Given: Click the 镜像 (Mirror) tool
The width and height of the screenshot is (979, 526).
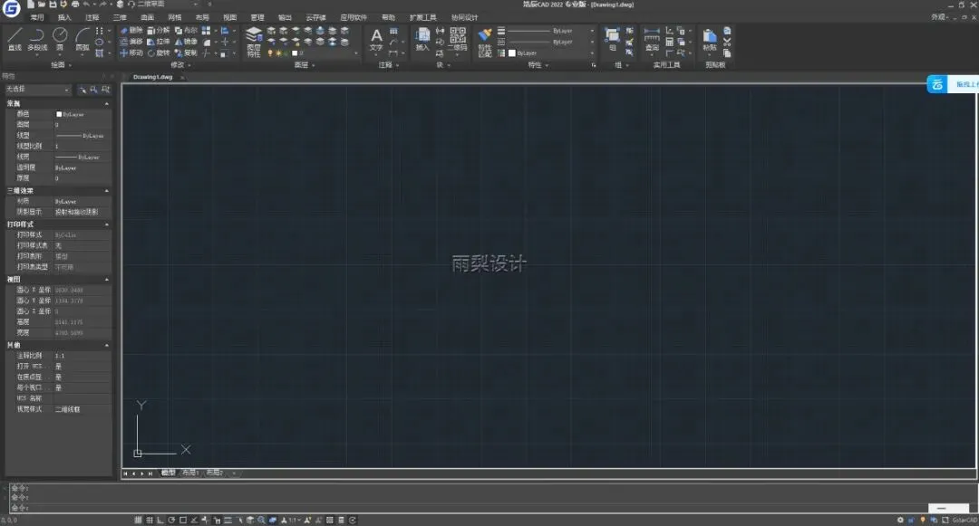Looking at the screenshot, I should pyautogui.click(x=186, y=42).
